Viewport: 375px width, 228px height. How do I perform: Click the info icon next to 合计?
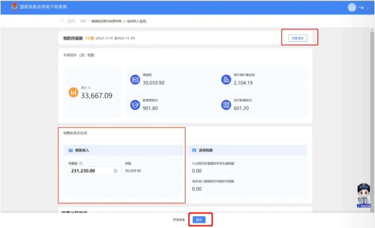(90, 88)
